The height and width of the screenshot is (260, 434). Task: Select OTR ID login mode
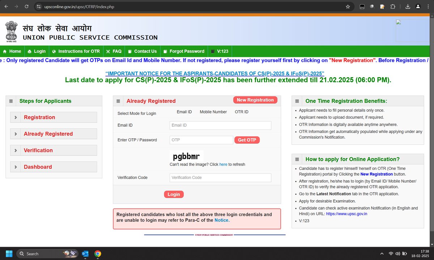(x=242, y=112)
